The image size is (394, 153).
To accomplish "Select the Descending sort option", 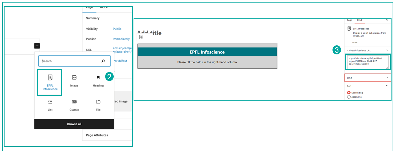I will pos(349,93).
